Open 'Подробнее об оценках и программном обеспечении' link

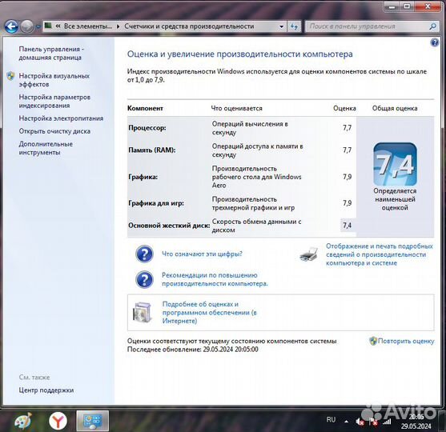point(209,312)
